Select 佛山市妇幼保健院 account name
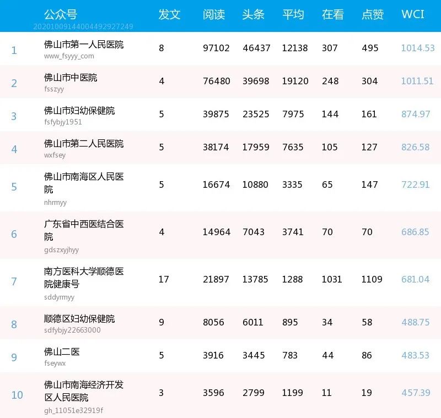The height and width of the screenshot is (418, 441). pyautogui.click(x=79, y=111)
